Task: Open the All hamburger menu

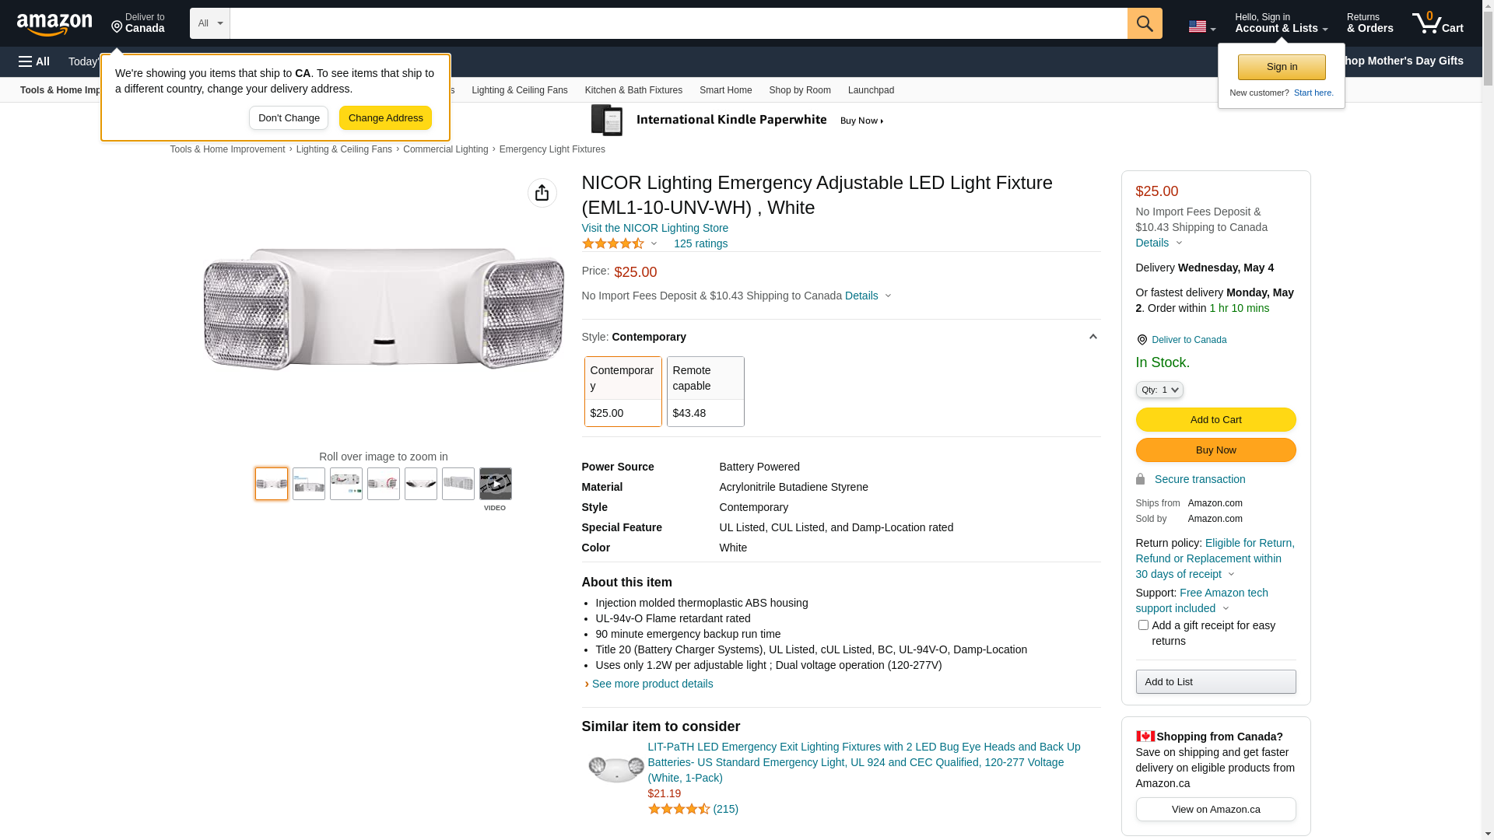Action: [34, 61]
